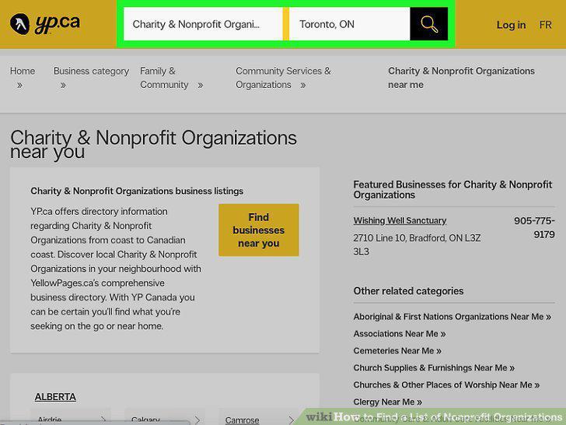Open Family & Community breadcrumb

(x=164, y=78)
